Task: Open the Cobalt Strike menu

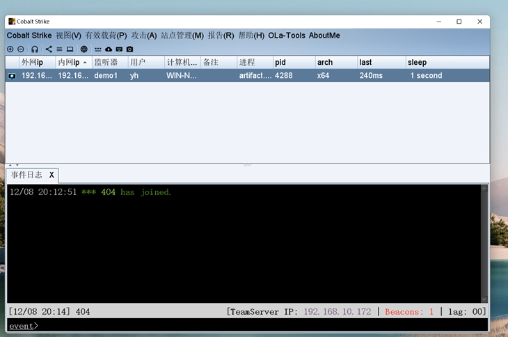Action: tap(29, 36)
